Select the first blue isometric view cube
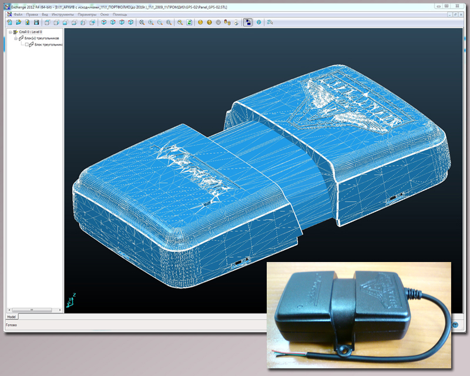The width and height of the screenshot is (470, 376). pyautogui.click(x=104, y=22)
